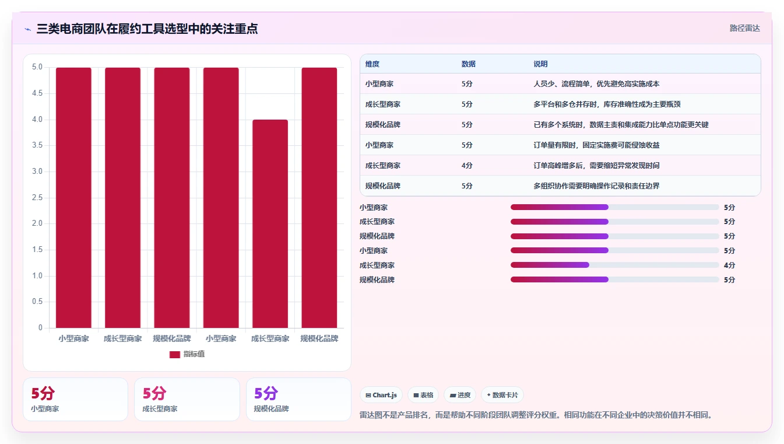The width and height of the screenshot is (784, 444).
Task: Click the chart bar reaching only 4.0
Action: click(x=270, y=223)
